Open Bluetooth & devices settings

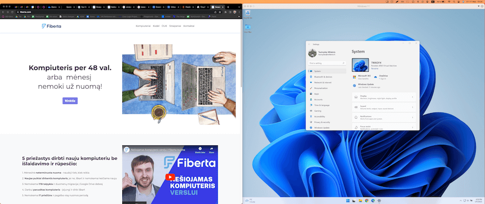pos(327,76)
